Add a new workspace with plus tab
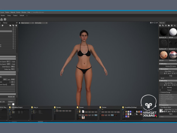Image resolution: width=177 pixels, height=133 pixels. [27, 16]
